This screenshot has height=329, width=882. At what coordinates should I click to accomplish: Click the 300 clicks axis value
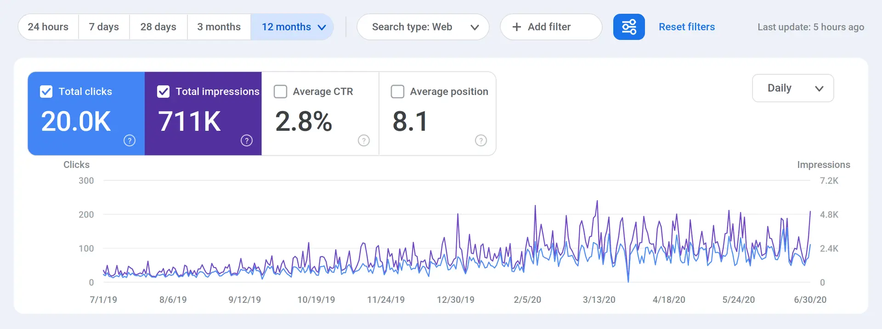86,181
